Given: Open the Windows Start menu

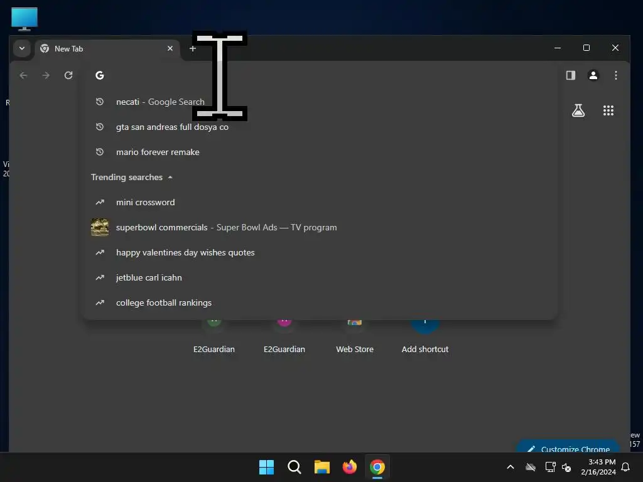Looking at the screenshot, I should tap(266, 467).
